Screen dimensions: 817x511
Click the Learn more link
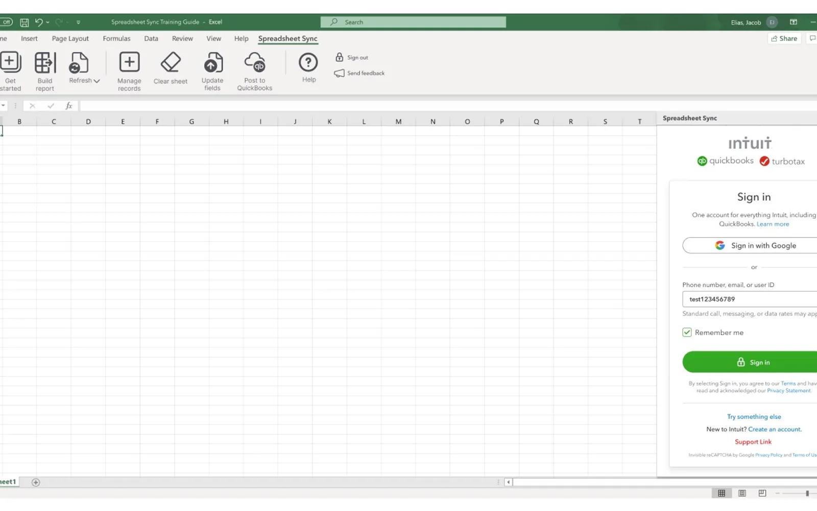click(x=773, y=224)
